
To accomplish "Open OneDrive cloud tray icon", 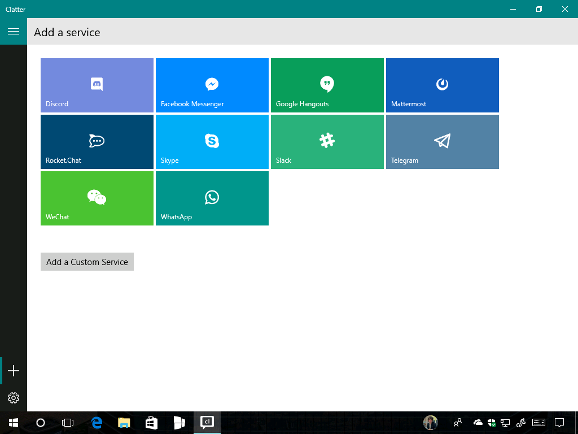I will pos(478,422).
